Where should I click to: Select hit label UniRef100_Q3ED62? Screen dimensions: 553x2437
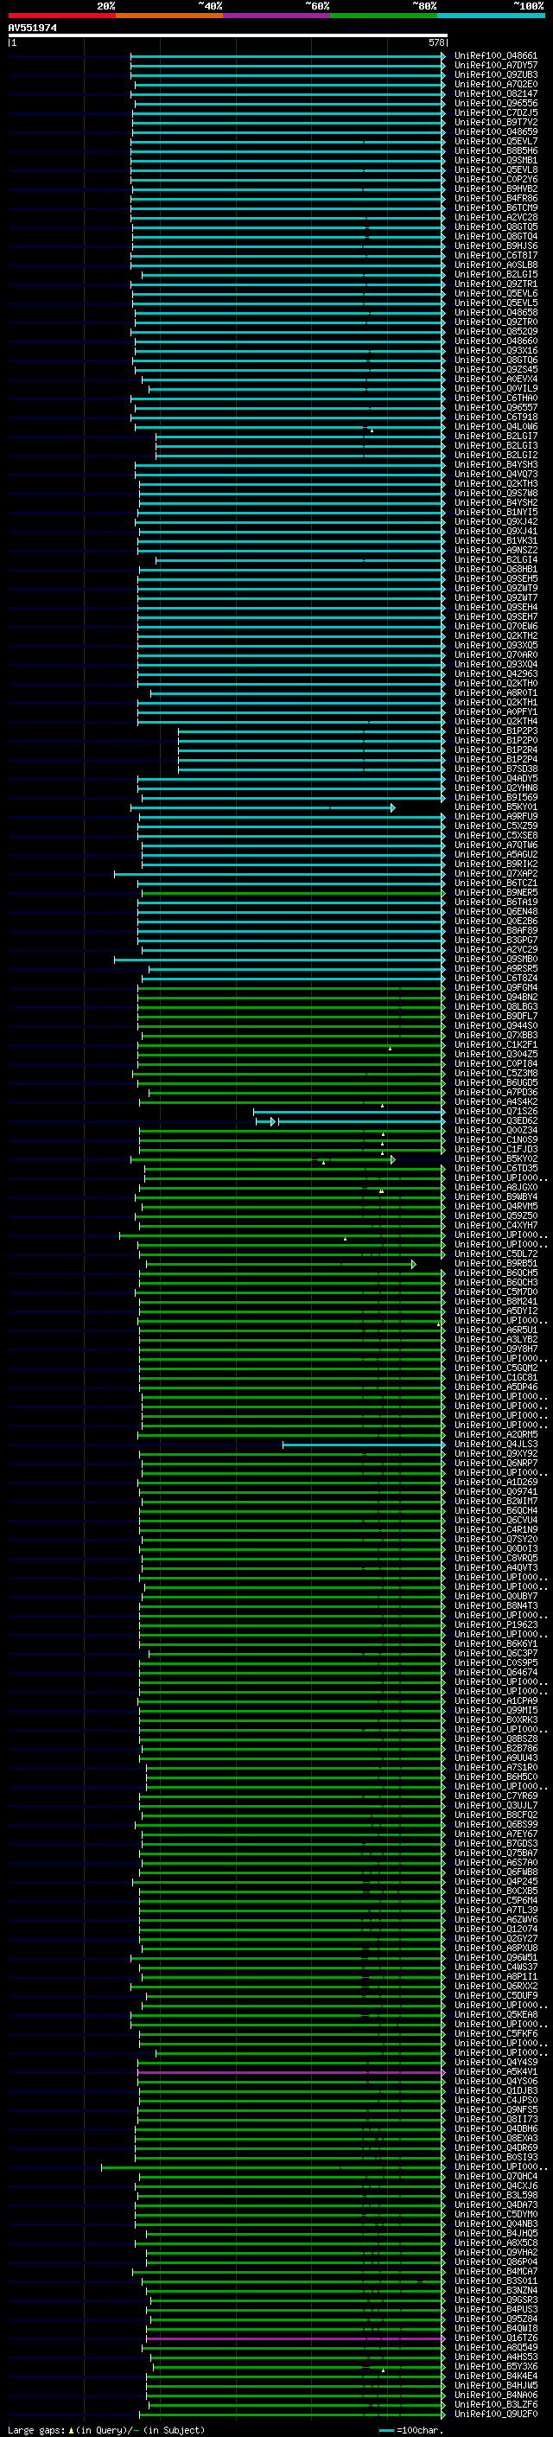click(x=495, y=1121)
